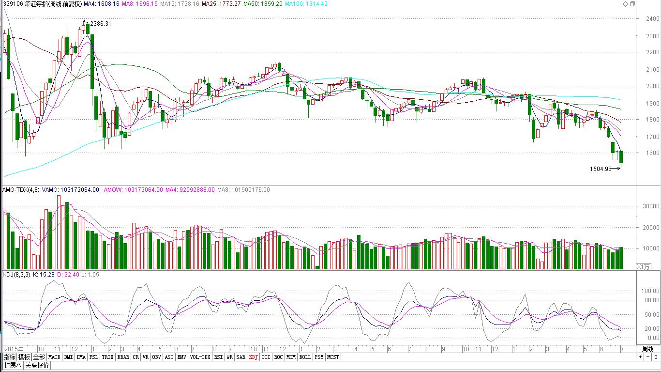Viewport: 661px width, 372px height.
Task: Switch to DMI indicator
Action: (x=68, y=357)
